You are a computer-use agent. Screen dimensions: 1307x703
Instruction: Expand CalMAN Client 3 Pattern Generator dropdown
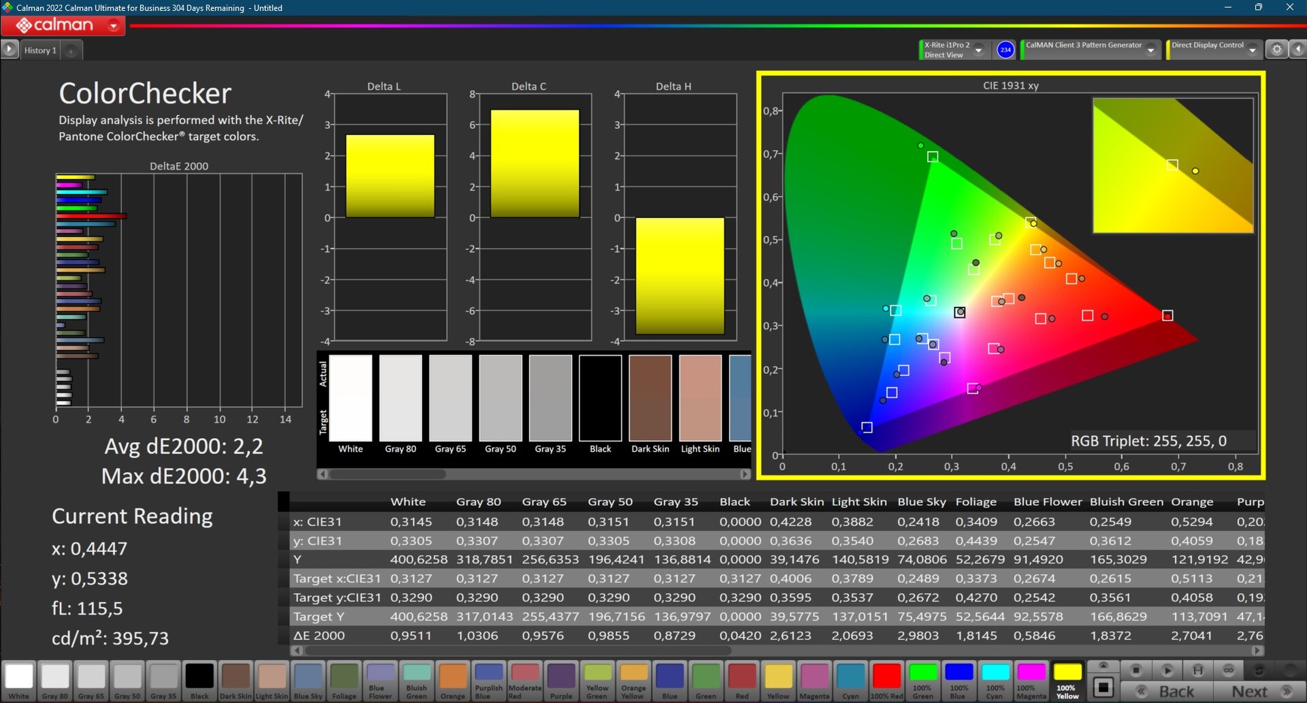[x=1150, y=50]
